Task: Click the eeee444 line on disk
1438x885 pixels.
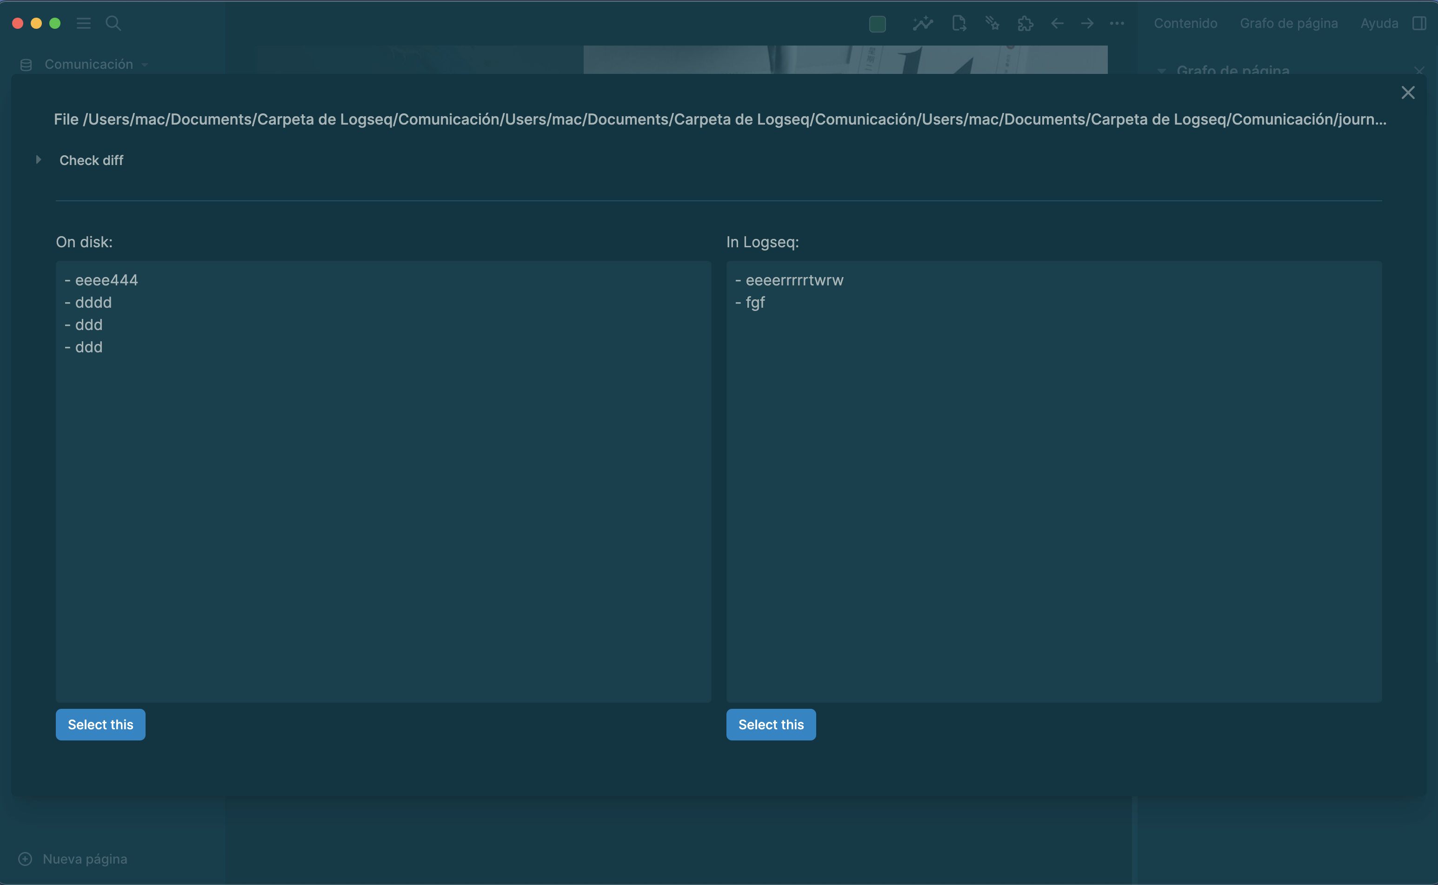Action: 101,280
